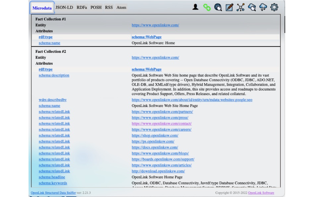Click the 'OpenLink Software: Home' name value
Viewport: 315px width, 197px height.
click(x=153, y=43)
